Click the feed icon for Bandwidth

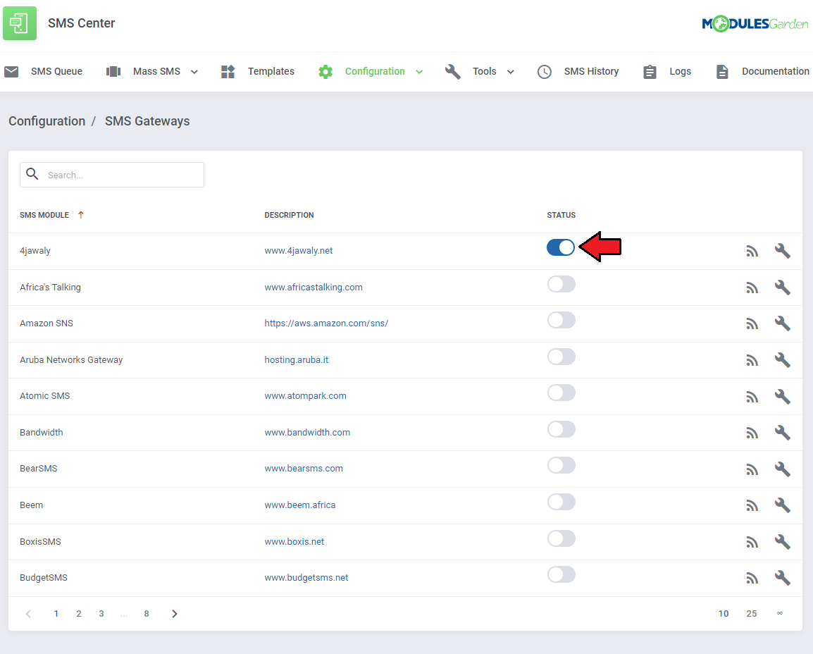point(752,433)
